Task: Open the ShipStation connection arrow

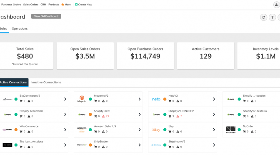Action: click(x=140, y=145)
